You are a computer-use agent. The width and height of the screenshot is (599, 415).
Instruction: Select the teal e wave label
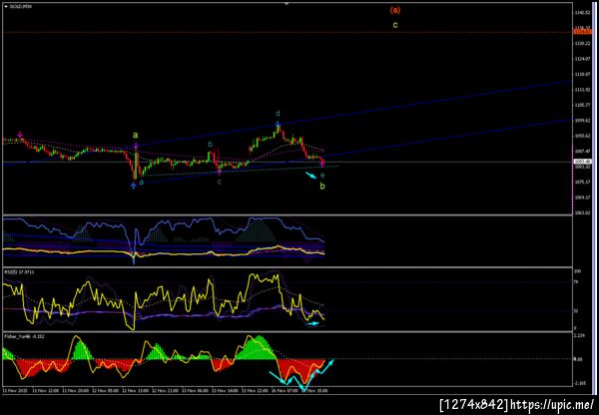pyautogui.click(x=322, y=176)
